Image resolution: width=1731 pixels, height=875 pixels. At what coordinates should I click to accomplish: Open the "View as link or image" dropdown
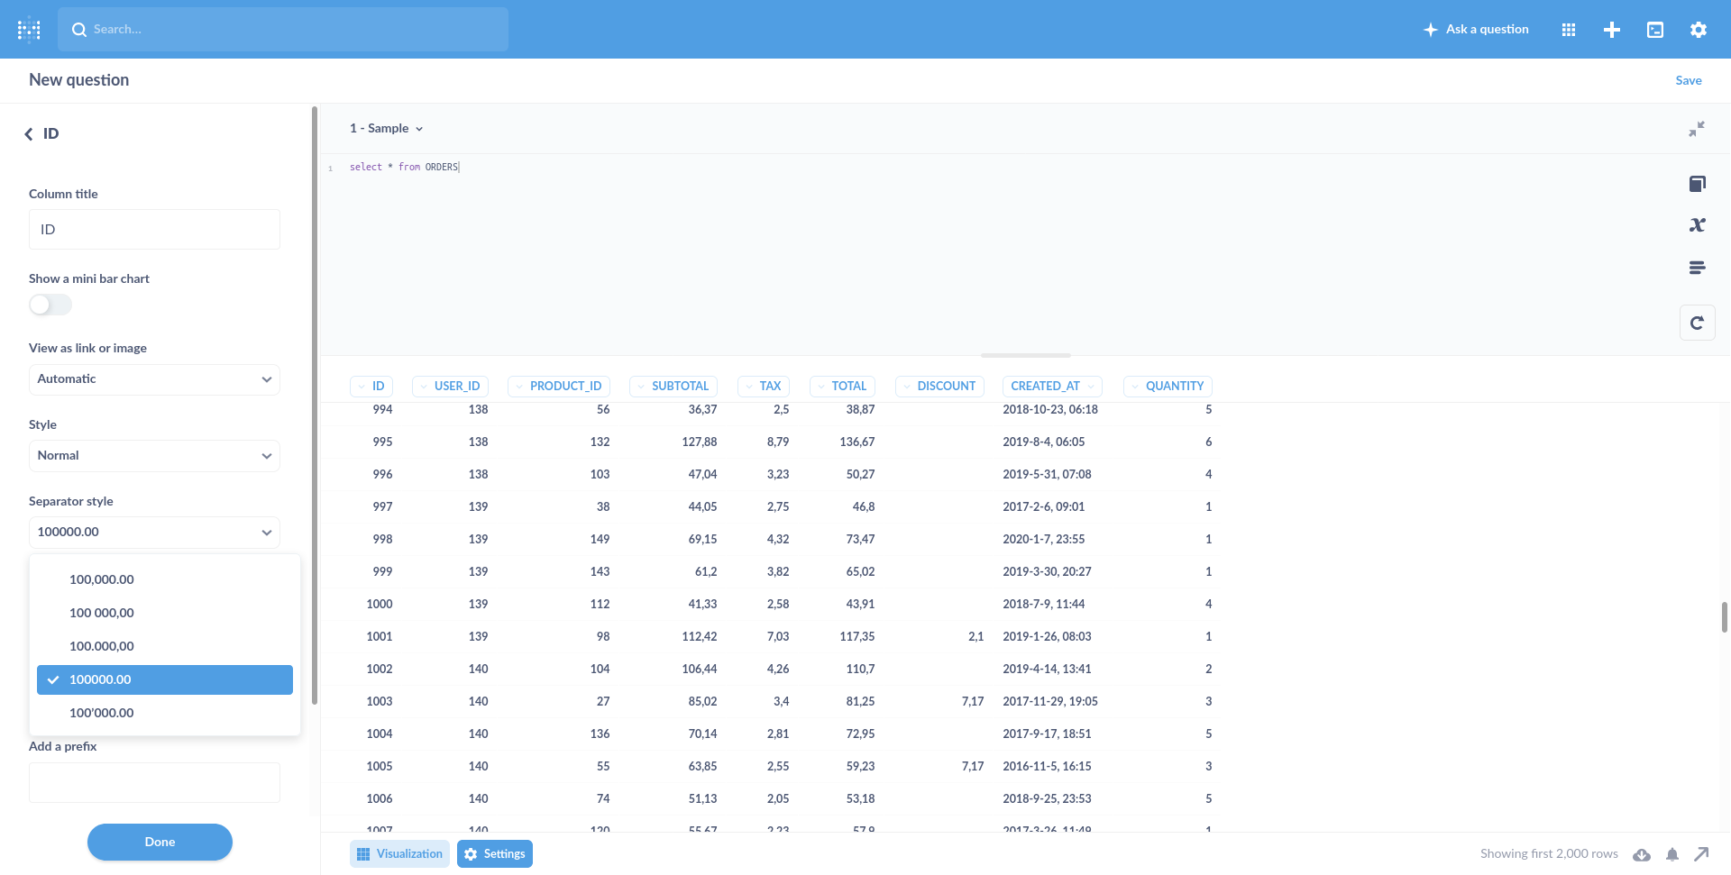153,378
